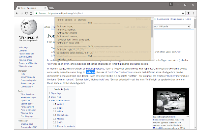Reload the page with refresh icon
211x132 pixels.
pyautogui.click(x=26, y=13)
